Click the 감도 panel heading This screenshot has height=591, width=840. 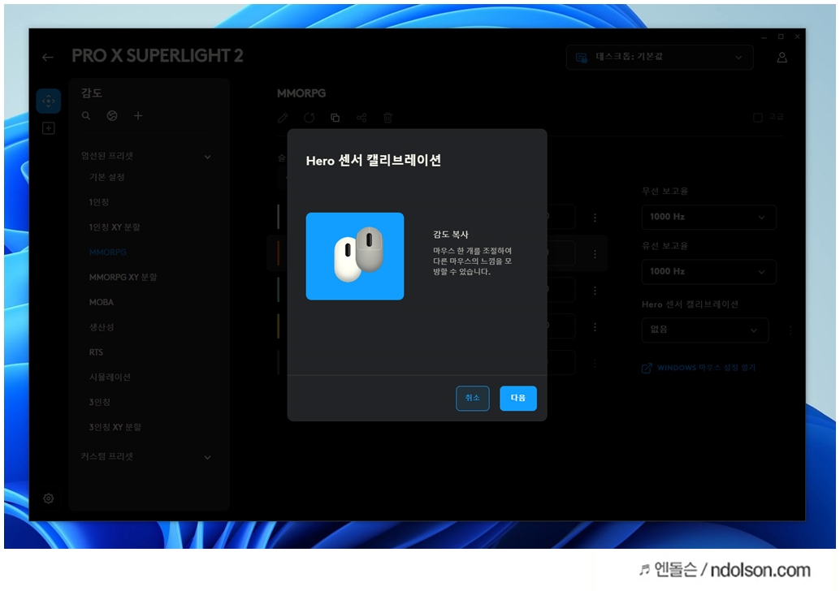pyautogui.click(x=92, y=93)
